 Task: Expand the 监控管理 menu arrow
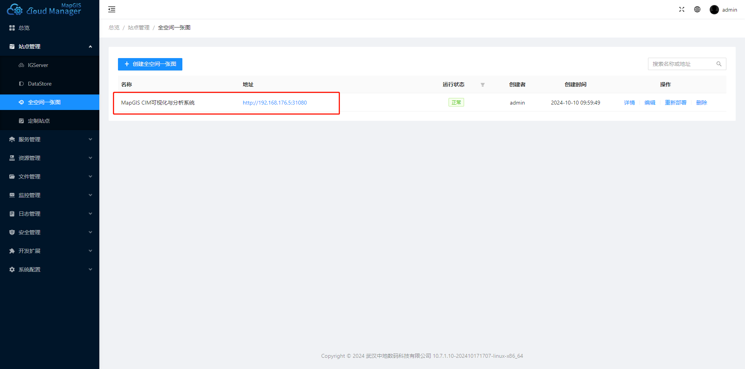tap(90, 195)
